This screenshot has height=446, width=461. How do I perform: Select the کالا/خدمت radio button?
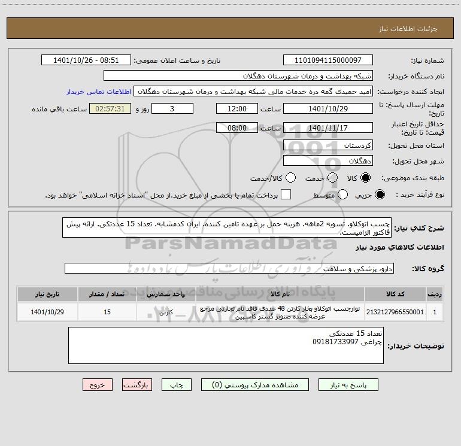(x=290, y=178)
